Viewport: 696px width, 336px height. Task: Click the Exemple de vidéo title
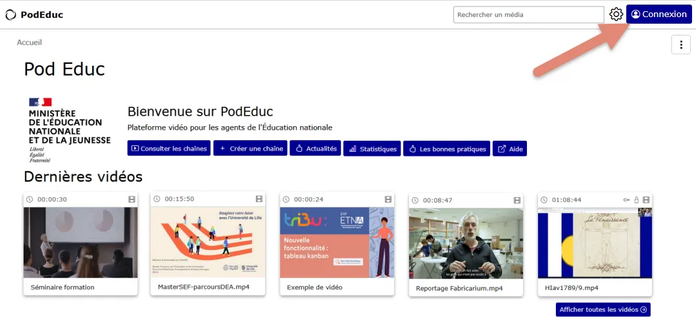(314, 287)
